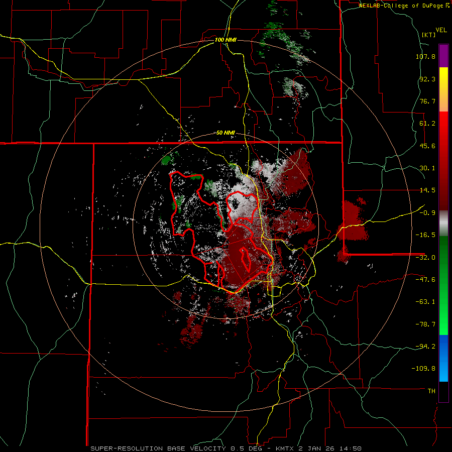Select the 30.1 velocity scale value
The height and width of the screenshot is (452, 452).
point(427,168)
